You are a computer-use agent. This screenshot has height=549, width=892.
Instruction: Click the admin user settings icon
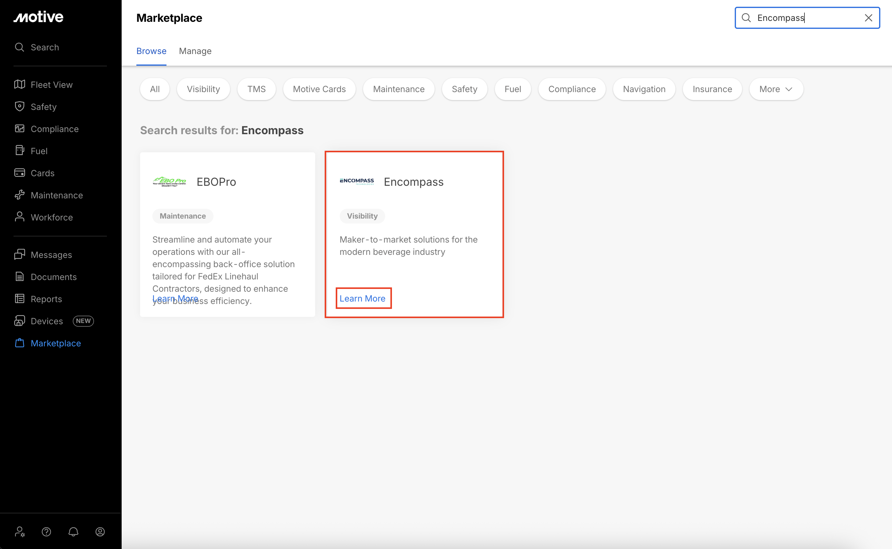pyautogui.click(x=20, y=531)
